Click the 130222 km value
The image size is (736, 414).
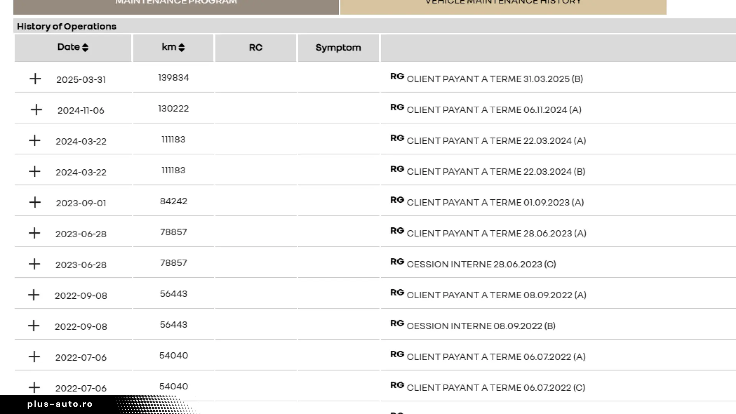pyautogui.click(x=174, y=108)
